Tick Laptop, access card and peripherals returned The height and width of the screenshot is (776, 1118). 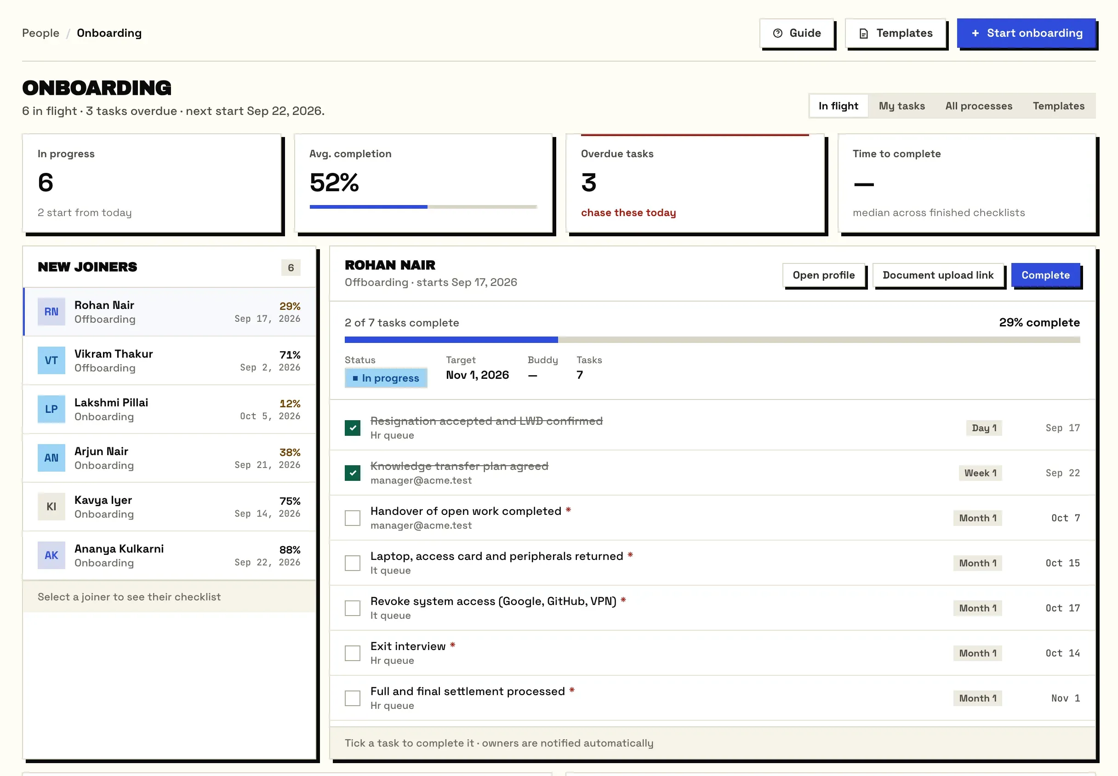353,563
